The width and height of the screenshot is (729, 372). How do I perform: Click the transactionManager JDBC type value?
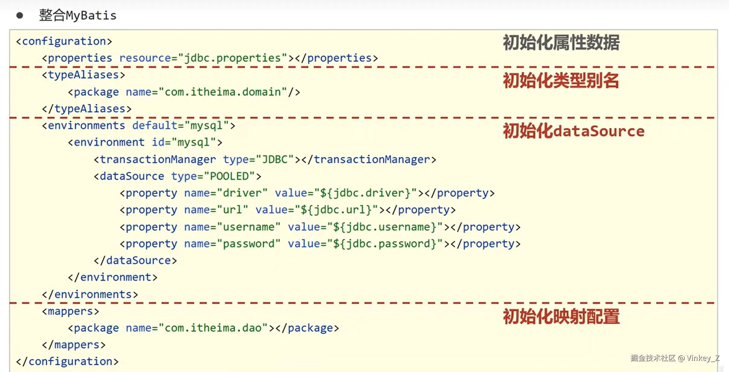pos(275,159)
